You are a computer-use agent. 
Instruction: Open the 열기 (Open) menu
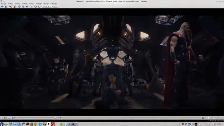(3, 3)
